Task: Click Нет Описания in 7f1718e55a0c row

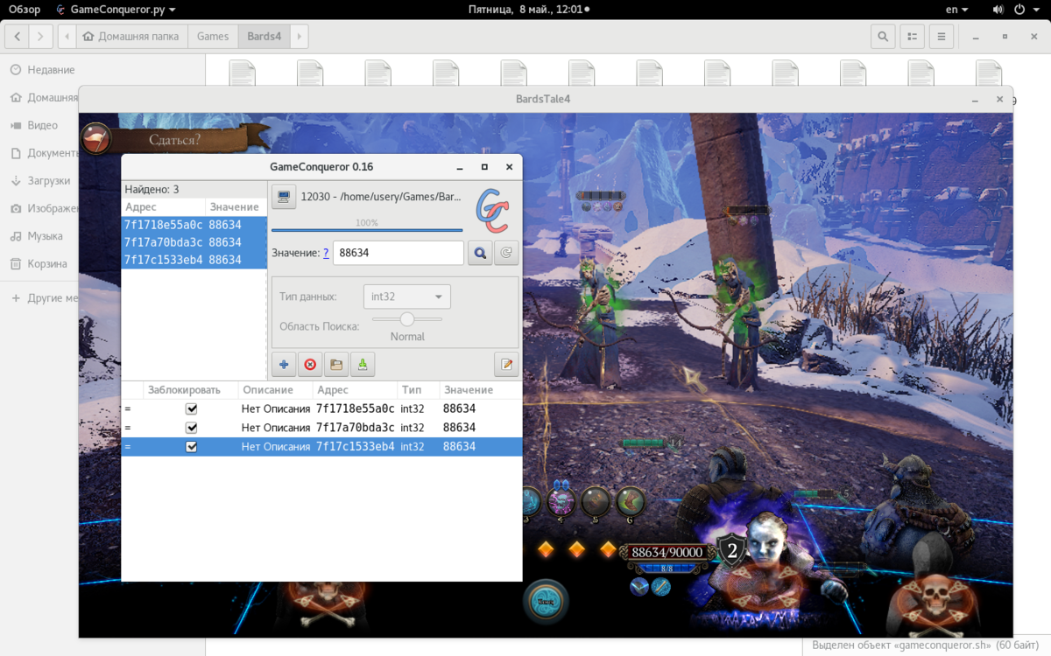Action: pos(276,408)
